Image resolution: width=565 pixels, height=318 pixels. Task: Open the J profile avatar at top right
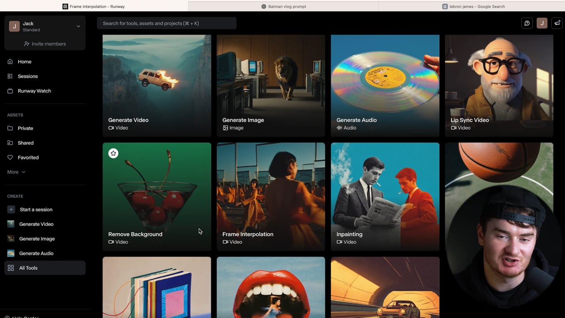click(x=542, y=23)
